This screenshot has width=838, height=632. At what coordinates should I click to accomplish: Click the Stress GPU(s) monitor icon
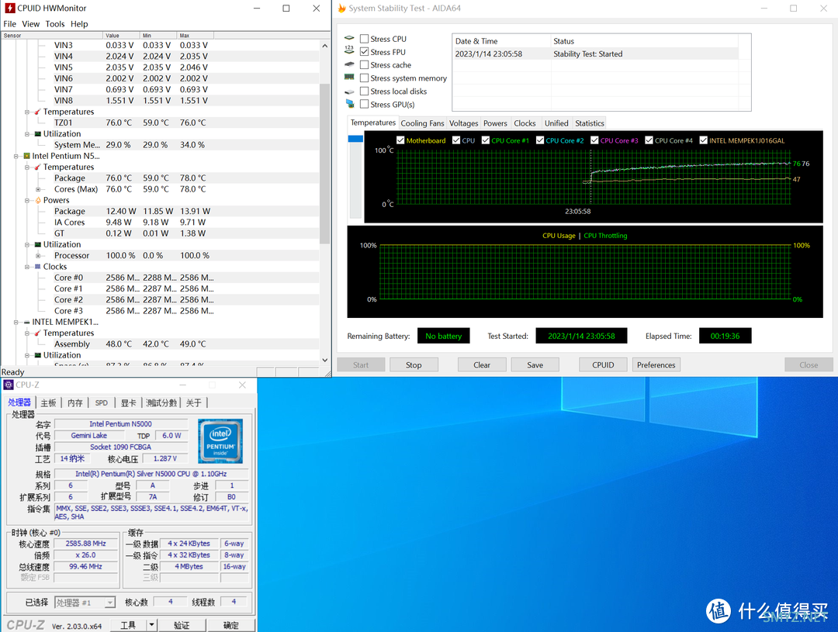coord(349,105)
